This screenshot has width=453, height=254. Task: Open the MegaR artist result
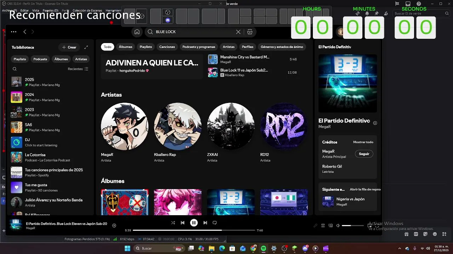coord(125,132)
